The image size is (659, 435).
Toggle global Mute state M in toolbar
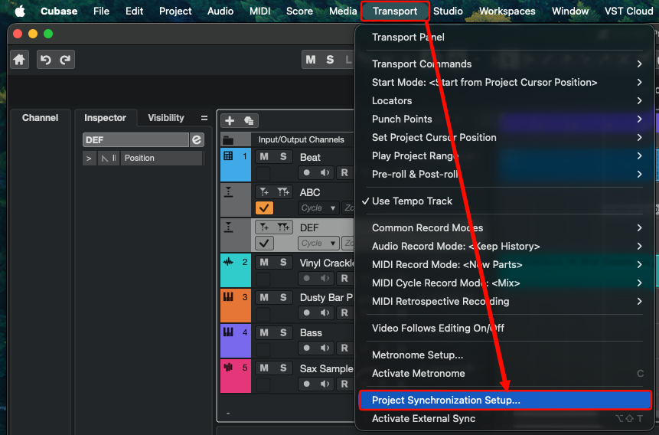coord(311,60)
